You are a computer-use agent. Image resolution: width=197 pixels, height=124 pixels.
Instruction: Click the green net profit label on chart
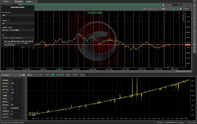pyautogui.click(x=95, y=13)
